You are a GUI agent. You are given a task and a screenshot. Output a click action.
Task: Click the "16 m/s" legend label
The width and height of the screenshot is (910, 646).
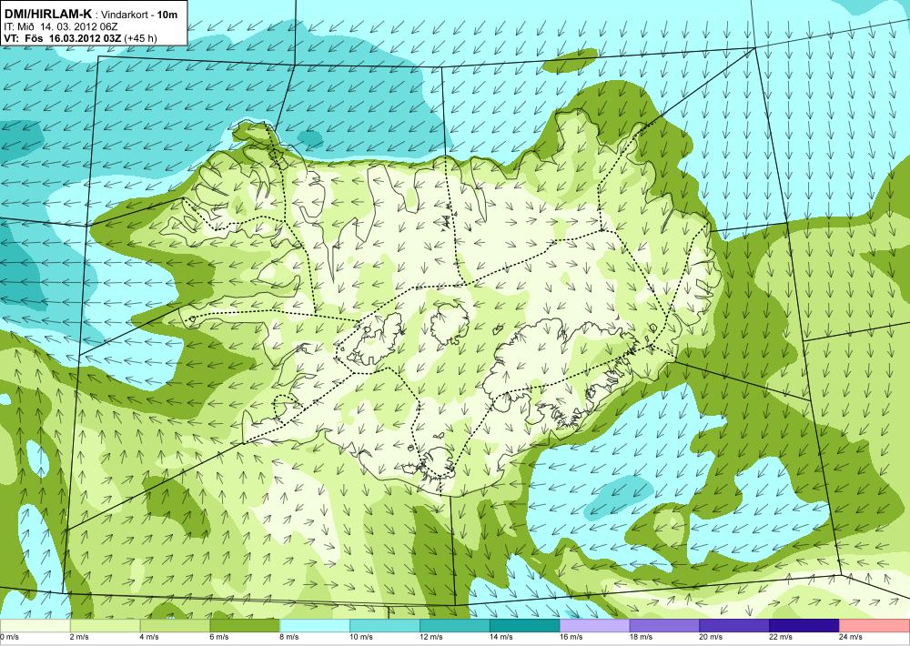571,637
